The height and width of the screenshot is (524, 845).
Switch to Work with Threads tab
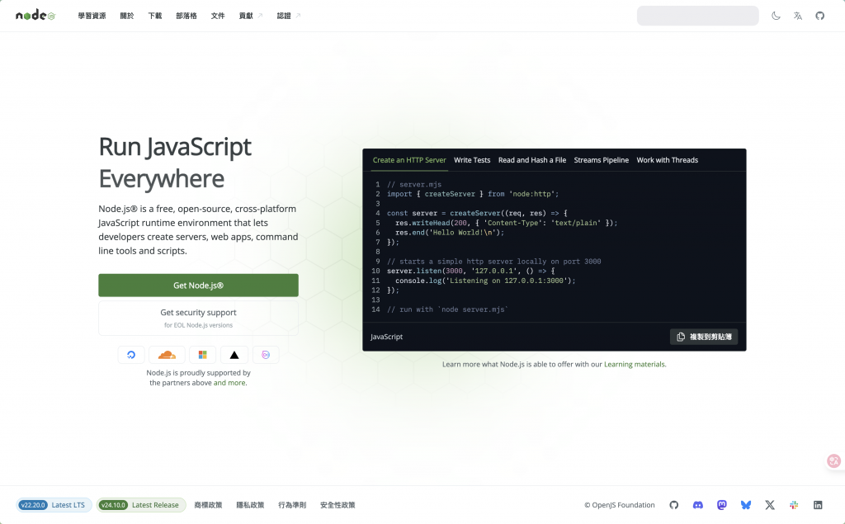point(667,160)
